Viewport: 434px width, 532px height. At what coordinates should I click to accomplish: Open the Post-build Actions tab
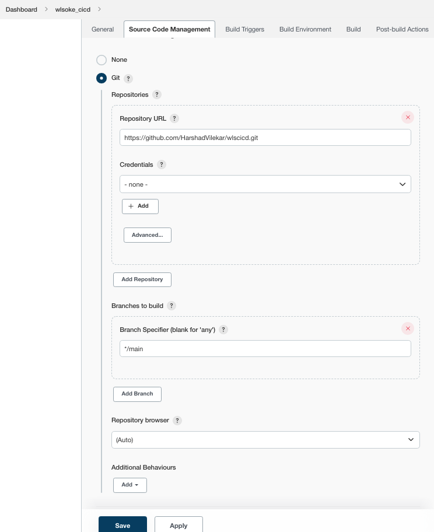pos(402,29)
